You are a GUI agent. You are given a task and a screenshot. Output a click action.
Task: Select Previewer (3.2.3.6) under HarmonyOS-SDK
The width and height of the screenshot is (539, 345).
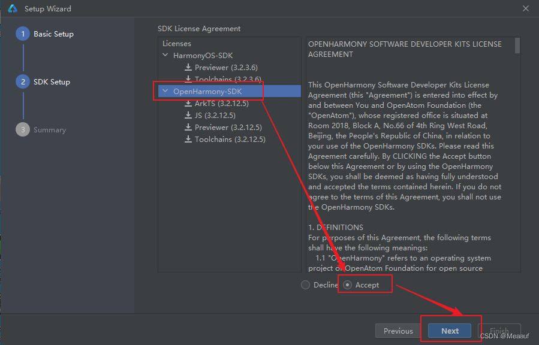226,67
